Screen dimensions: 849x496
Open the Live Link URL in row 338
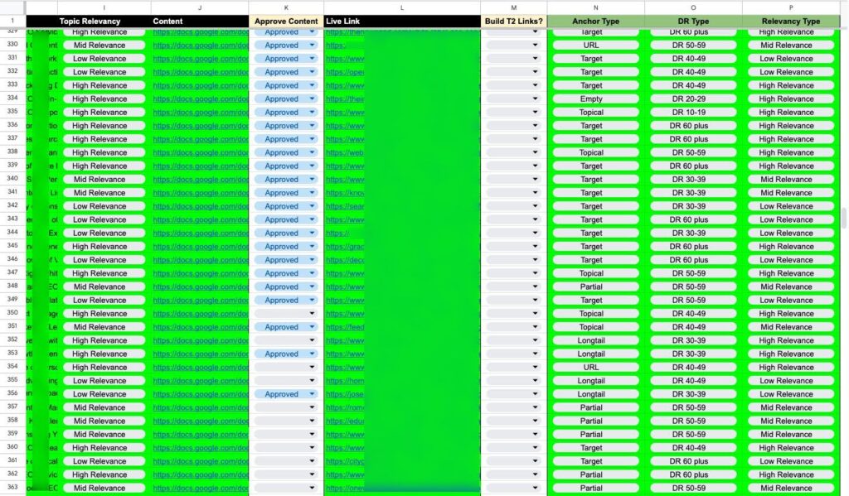tap(344, 152)
